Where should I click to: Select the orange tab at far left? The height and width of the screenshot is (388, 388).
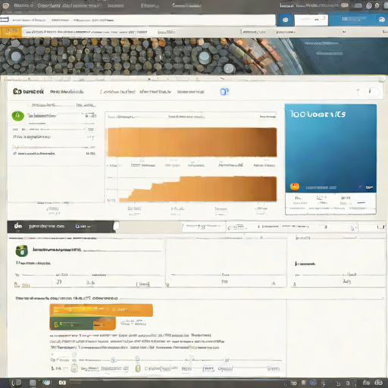tap(11, 32)
